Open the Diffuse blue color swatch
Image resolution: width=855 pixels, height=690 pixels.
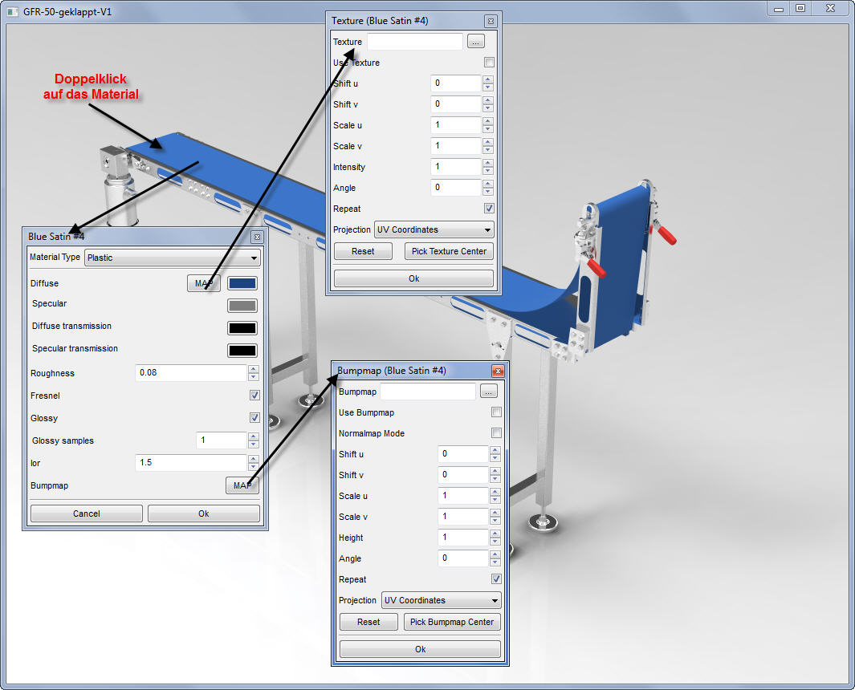click(242, 283)
